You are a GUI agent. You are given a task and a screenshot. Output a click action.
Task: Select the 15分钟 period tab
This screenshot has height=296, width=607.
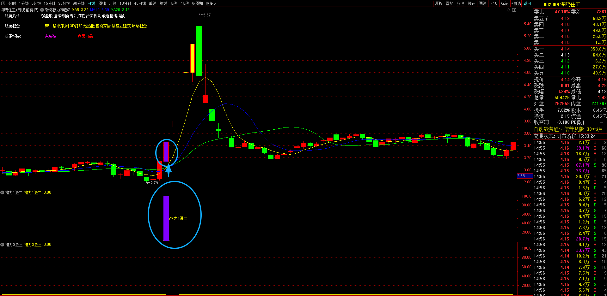pyautogui.click(x=50, y=3)
